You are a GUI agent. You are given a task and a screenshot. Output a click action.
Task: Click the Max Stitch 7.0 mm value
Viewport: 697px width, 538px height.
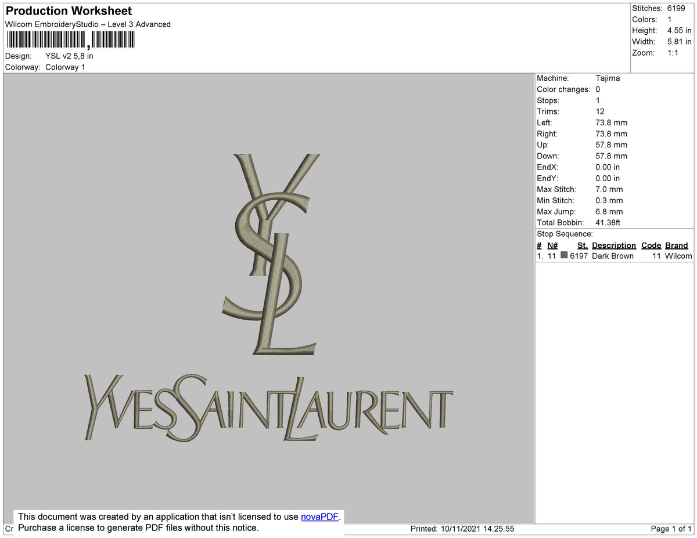point(609,189)
